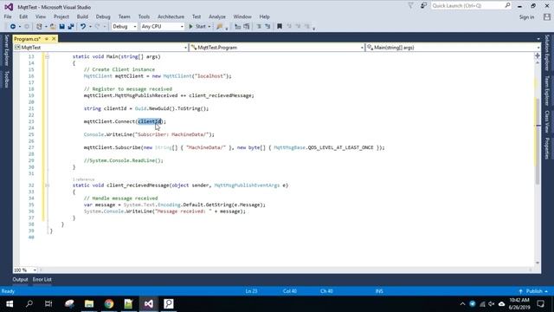Click the Sign in link

click(x=526, y=17)
